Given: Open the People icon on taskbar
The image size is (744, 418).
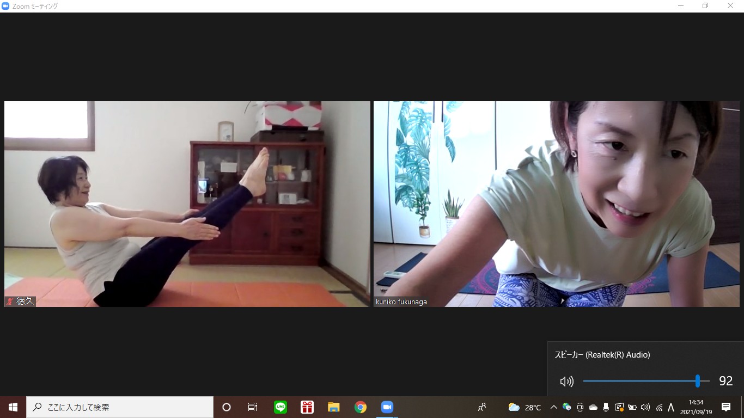Looking at the screenshot, I should [x=482, y=407].
